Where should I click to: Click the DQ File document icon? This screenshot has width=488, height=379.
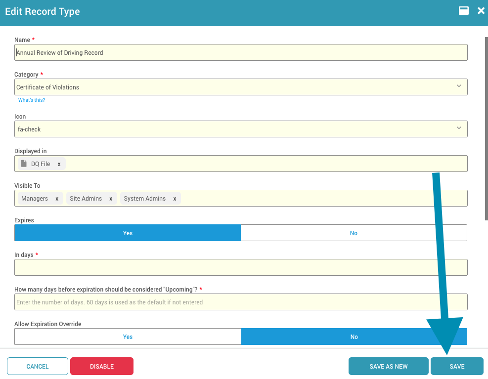[x=24, y=164]
